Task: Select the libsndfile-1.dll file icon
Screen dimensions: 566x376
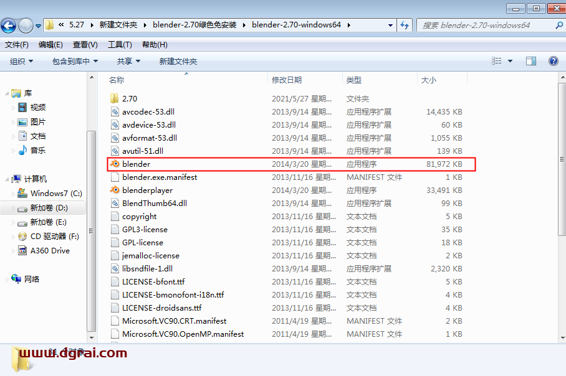Action: pos(115,268)
